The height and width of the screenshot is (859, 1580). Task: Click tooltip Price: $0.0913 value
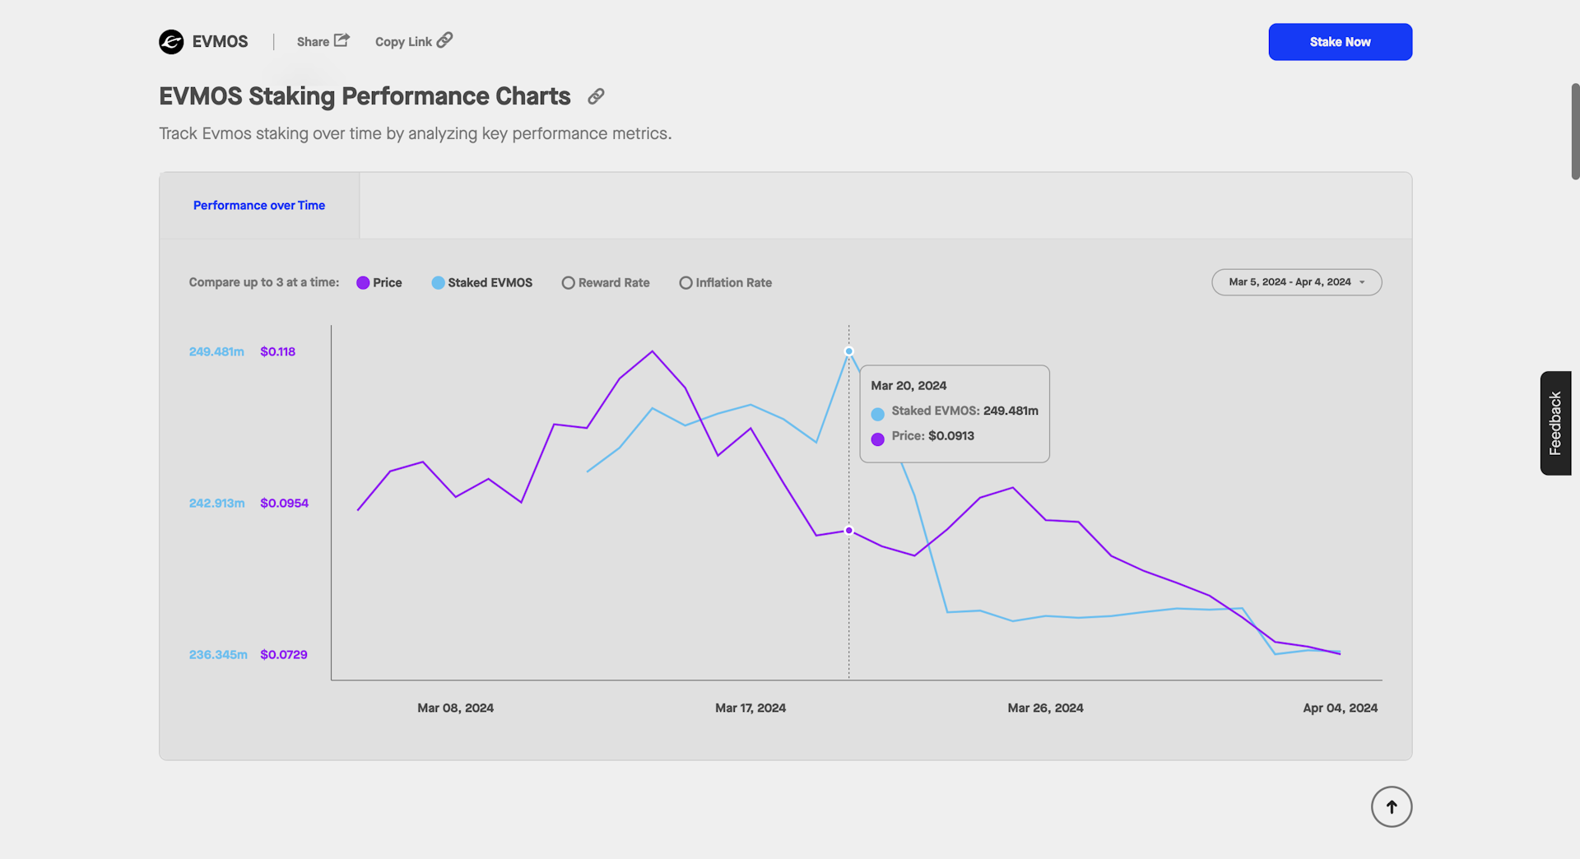click(932, 436)
